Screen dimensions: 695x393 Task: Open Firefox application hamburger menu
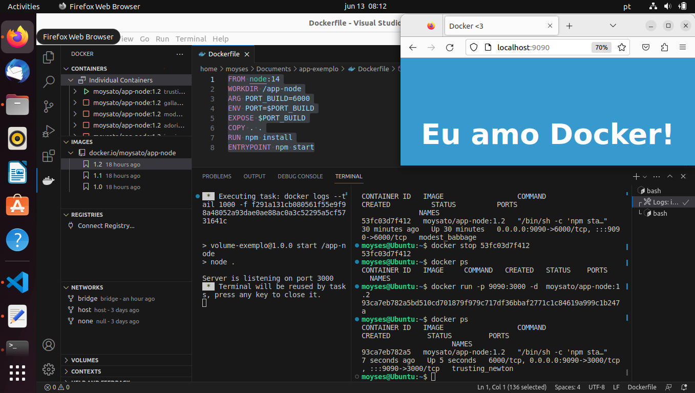(x=683, y=47)
